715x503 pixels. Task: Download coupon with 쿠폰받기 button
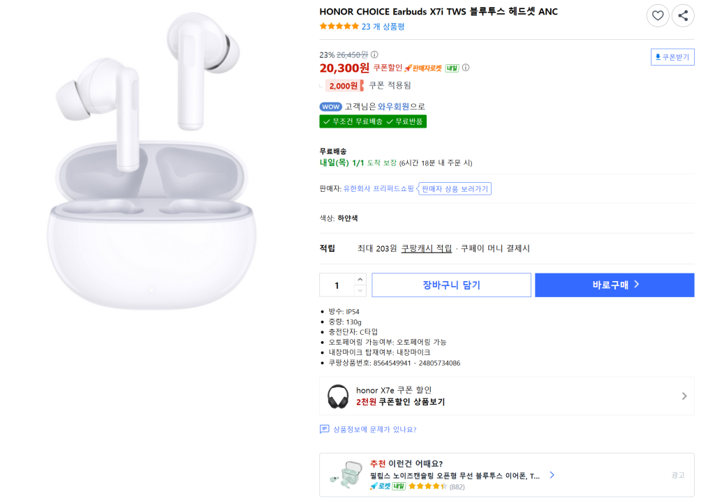click(x=672, y=57)
